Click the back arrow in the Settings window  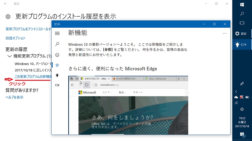tap(5, 3)
